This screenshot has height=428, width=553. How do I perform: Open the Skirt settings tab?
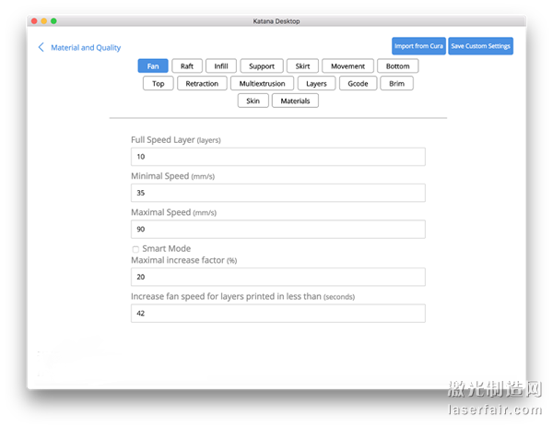tap(303, 66)
